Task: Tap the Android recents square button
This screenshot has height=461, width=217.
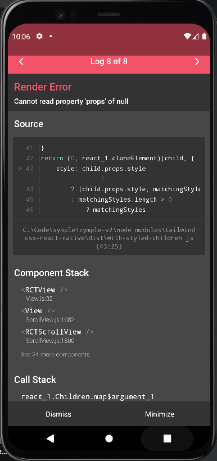Action: pos(168,439)
